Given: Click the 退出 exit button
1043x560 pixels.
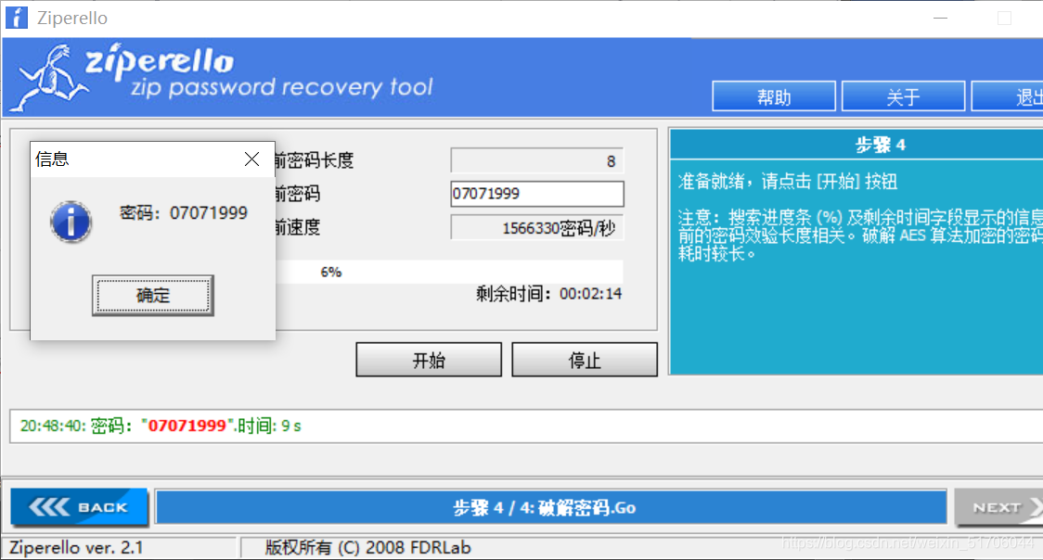Looking at the screenshot, I should click(x=1007, y=97).
